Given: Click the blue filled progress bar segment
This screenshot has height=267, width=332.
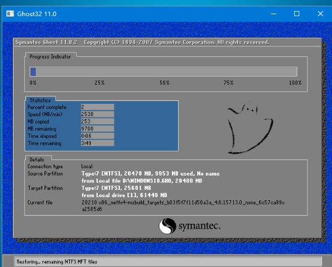Looking at the screenshot, I should (33, 72).
